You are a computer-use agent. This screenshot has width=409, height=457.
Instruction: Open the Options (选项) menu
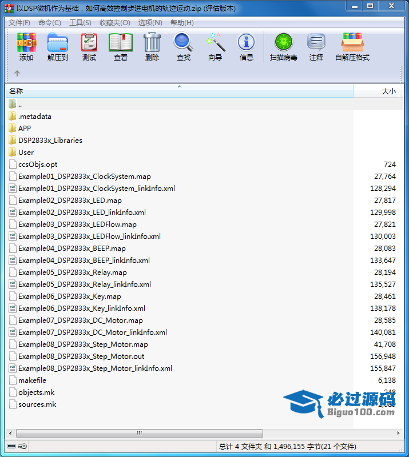click(150, 23)
